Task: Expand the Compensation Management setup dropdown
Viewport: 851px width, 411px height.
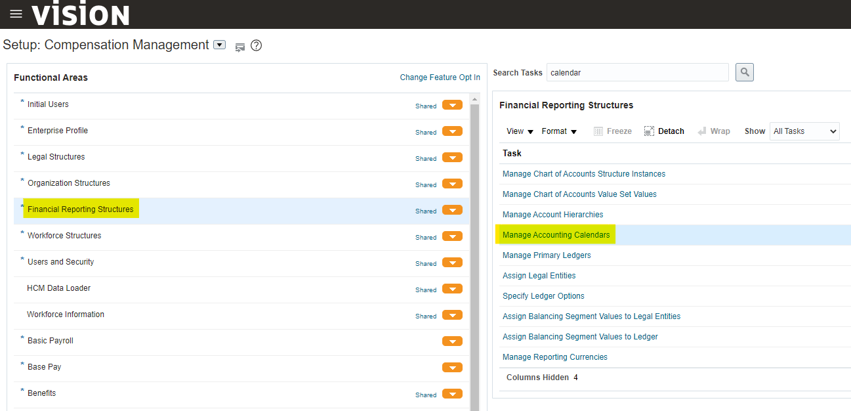Action: (220, 45)
